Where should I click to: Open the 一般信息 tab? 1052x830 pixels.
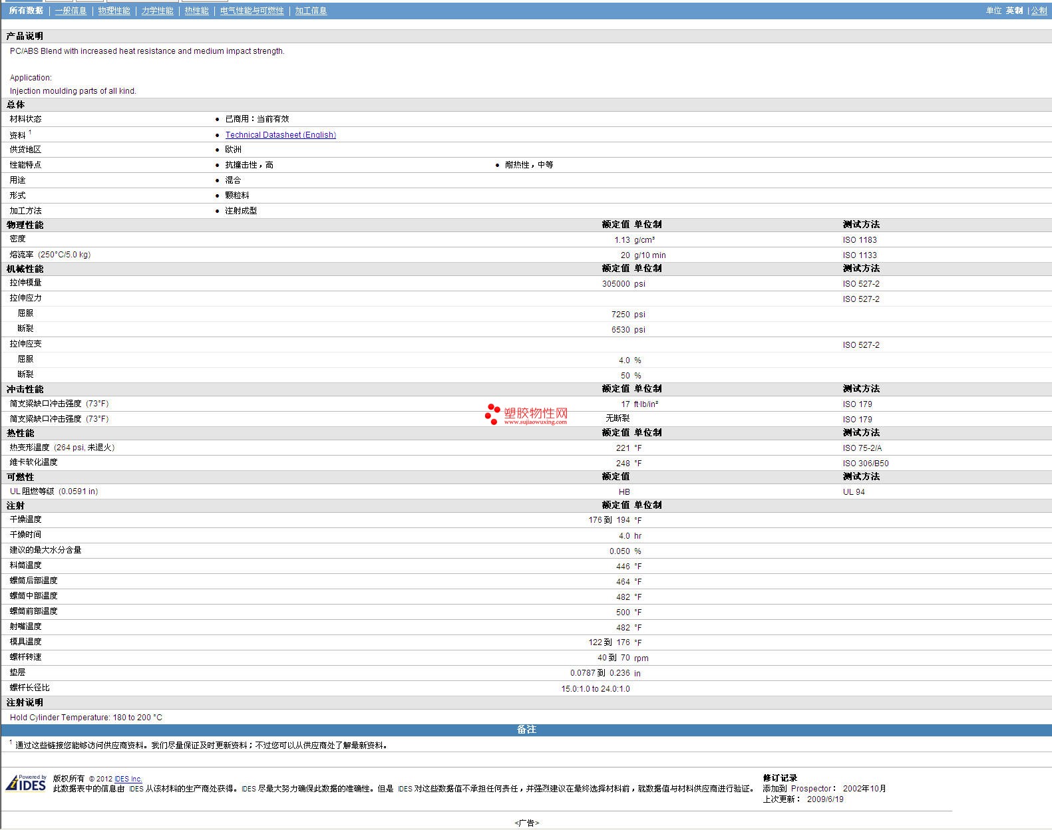pos(71,11)
